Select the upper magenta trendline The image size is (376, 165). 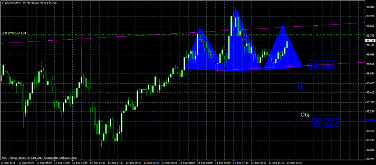(110, 38)
